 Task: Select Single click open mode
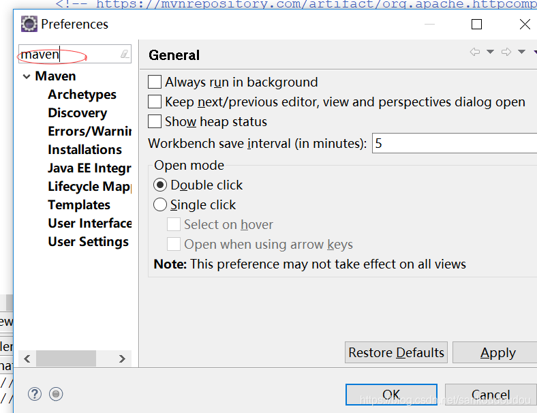point(160,204)
